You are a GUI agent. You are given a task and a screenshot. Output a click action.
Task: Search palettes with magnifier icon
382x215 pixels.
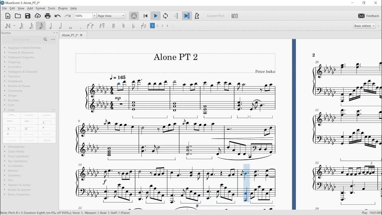point(45,39)
